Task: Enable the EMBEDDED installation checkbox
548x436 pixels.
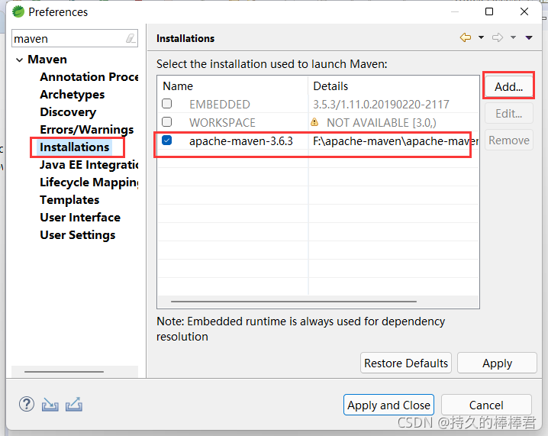Action: tap(167, 104)
